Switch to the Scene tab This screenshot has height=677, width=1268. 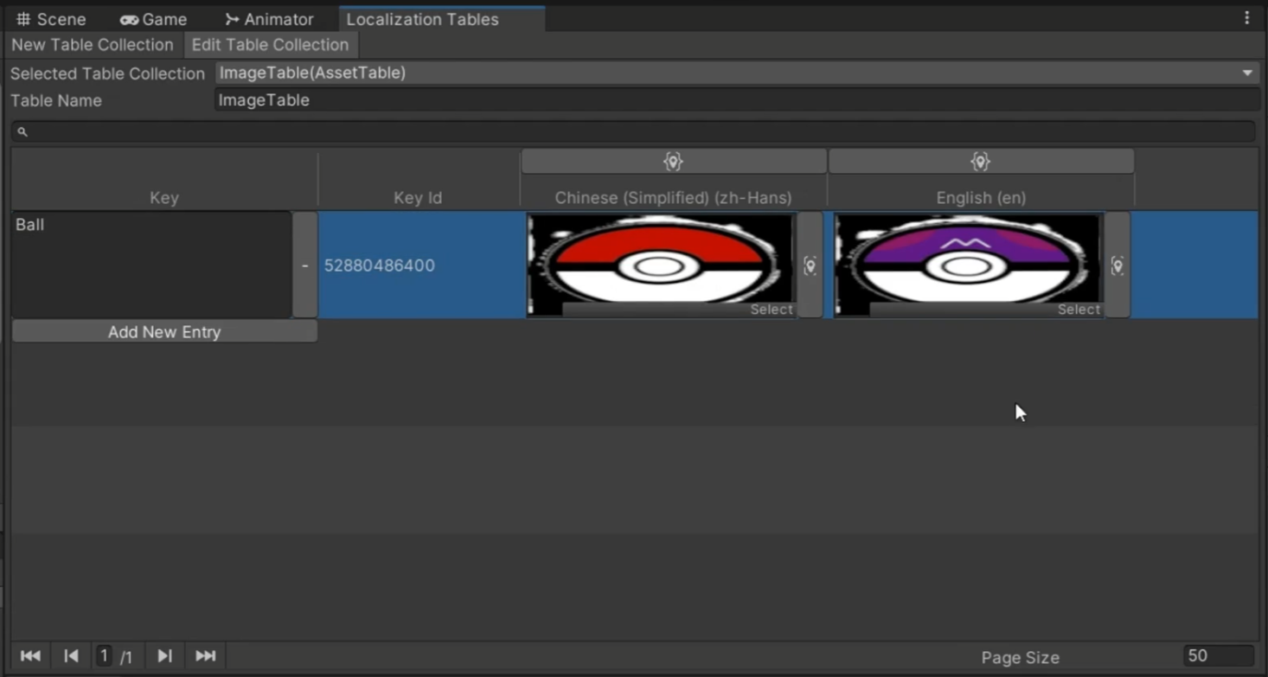[x=50, y=19]
